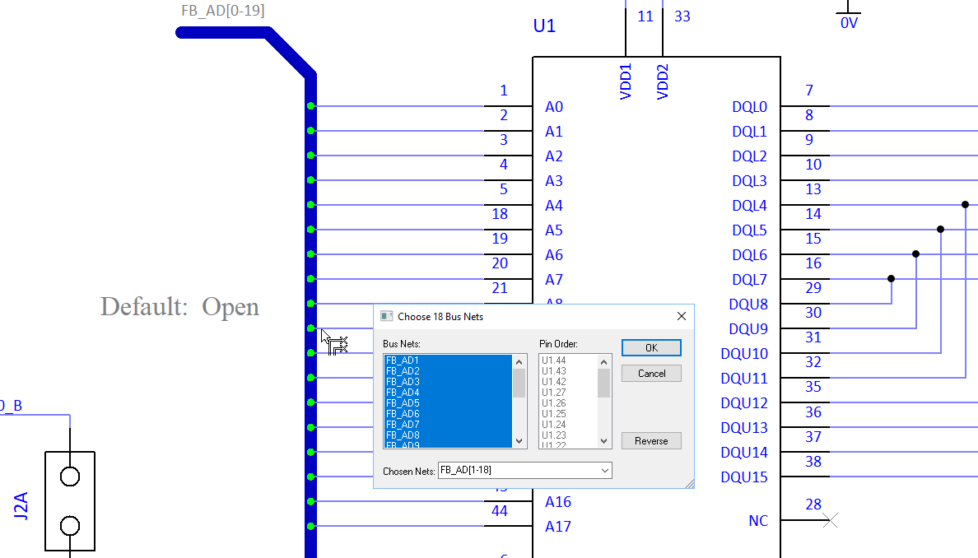Click the junction dot on DQL7 net
The image size is (978, 558).
point(891,279)
